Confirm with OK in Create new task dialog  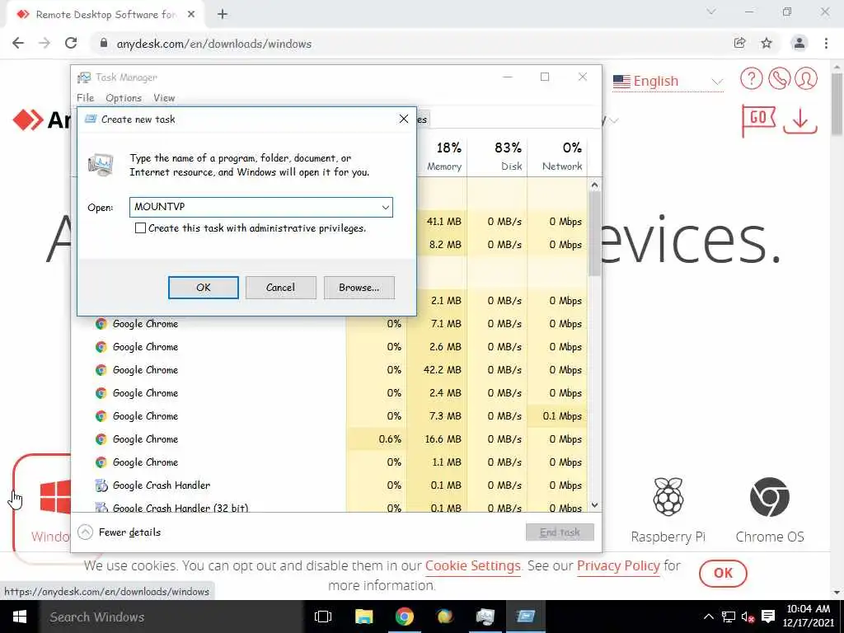click(x=204, y=288)
